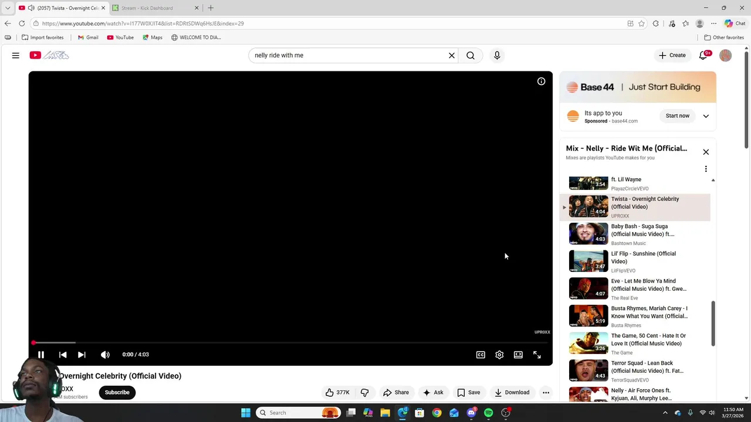Subscribe to the UPROXX channel
This screenshot has width=751, height=422.
tap(117, 393)
